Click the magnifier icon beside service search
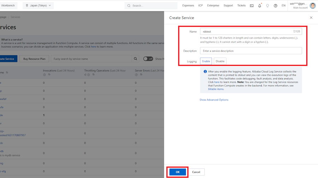This screenshot has height=178, width=318. pyautogui.click(x=135, y=59)
